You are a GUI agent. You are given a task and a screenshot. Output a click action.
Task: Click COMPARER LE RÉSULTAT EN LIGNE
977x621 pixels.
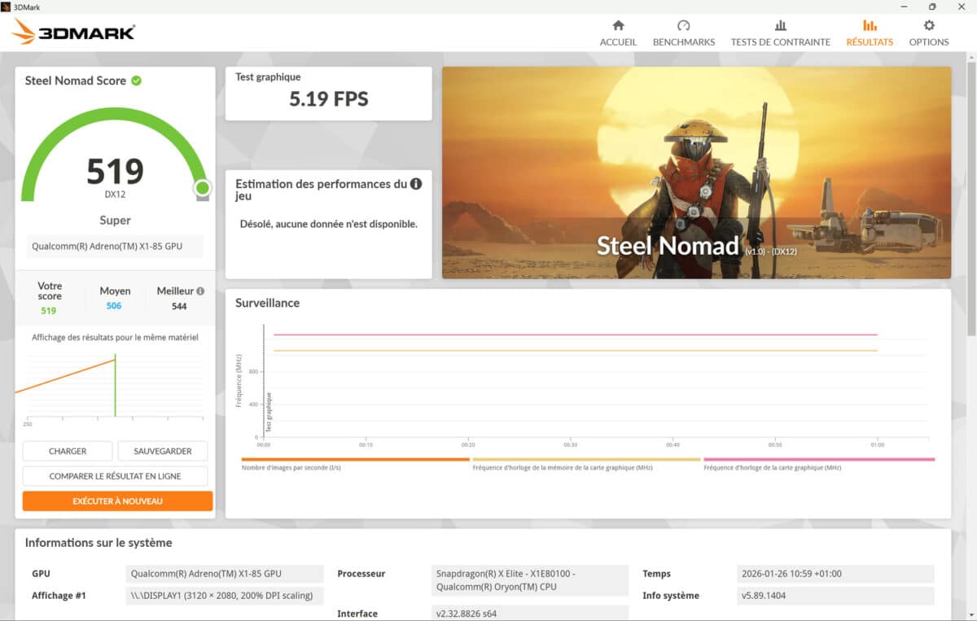point(115,476)
